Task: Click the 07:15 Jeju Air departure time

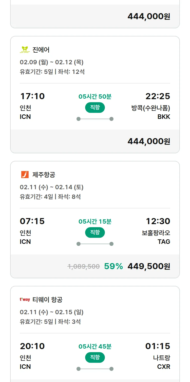Action: coord(32,221)
